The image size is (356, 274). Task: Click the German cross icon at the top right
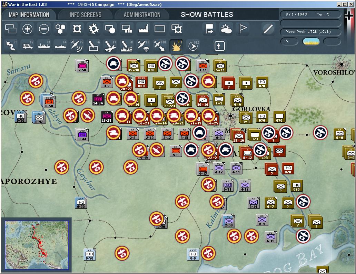349,16
